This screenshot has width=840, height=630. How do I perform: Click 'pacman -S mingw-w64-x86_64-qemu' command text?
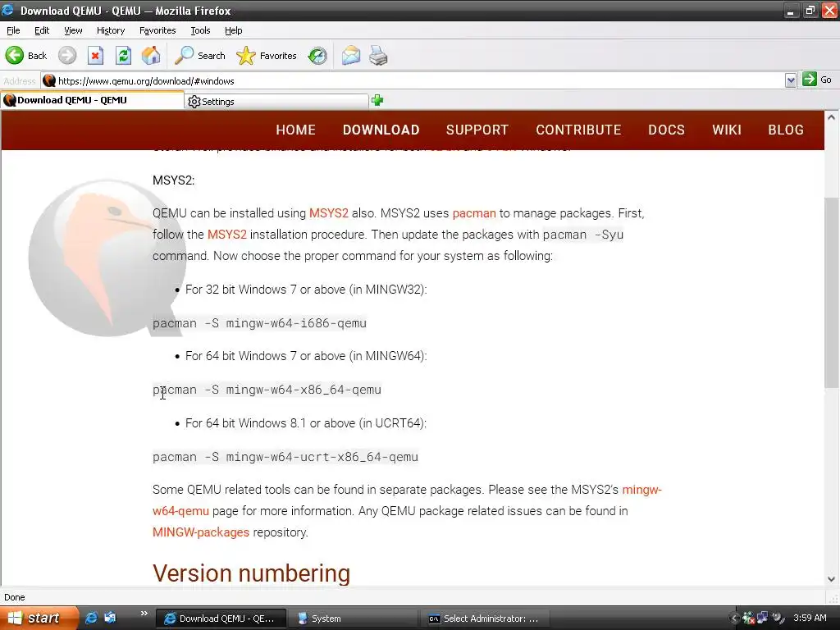coord(267,390)
